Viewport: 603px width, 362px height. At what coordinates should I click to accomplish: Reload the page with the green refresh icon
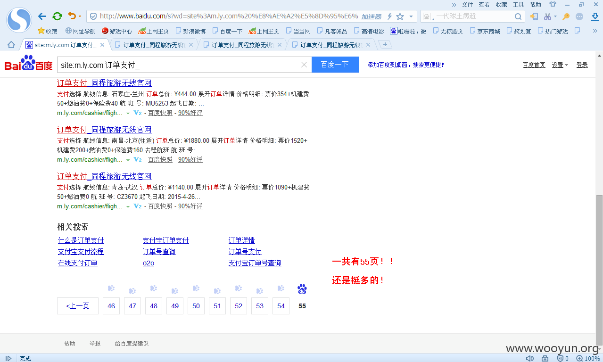(57, 16)
